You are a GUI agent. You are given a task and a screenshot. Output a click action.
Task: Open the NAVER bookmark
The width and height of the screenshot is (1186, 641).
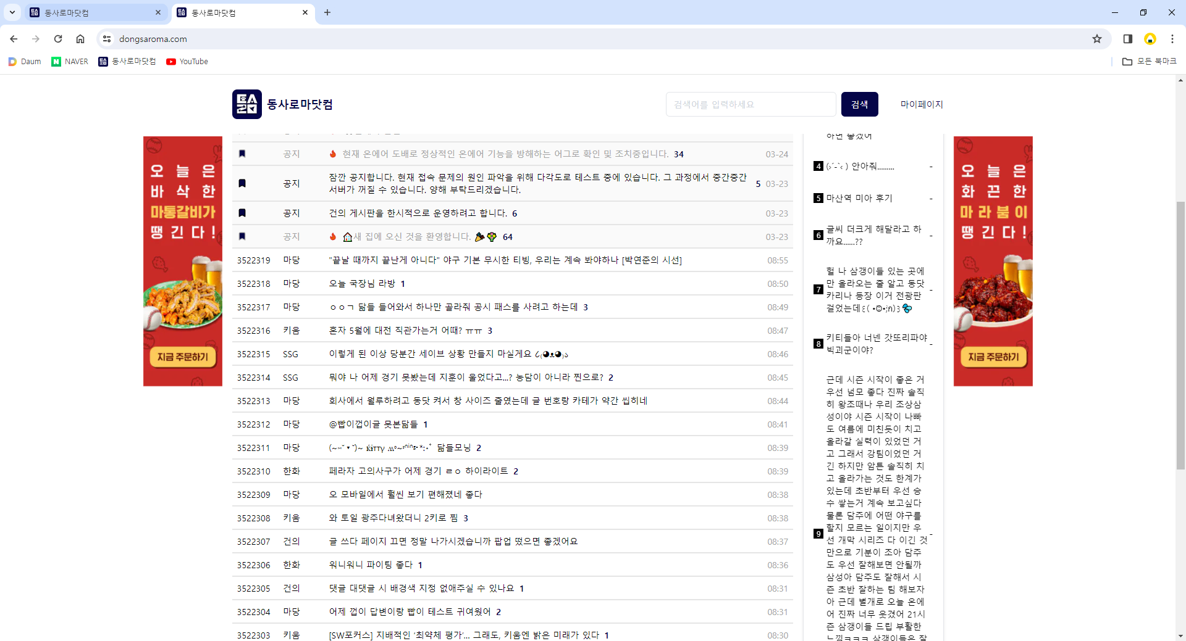[70, 62]
